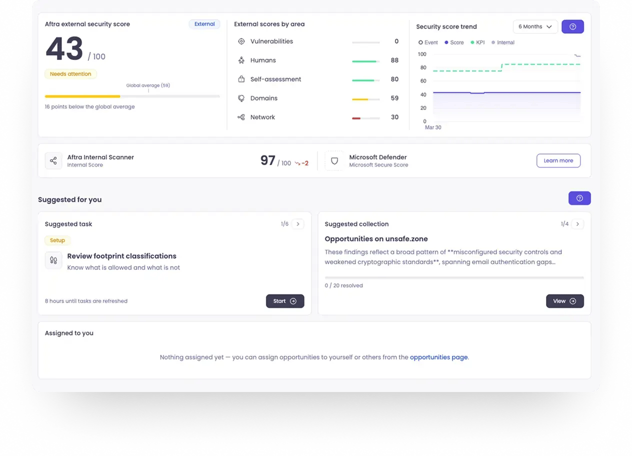Open the 6 Months period dropdown
The image size is (632, 456).
pyautogui.click(x=535, y=26)
